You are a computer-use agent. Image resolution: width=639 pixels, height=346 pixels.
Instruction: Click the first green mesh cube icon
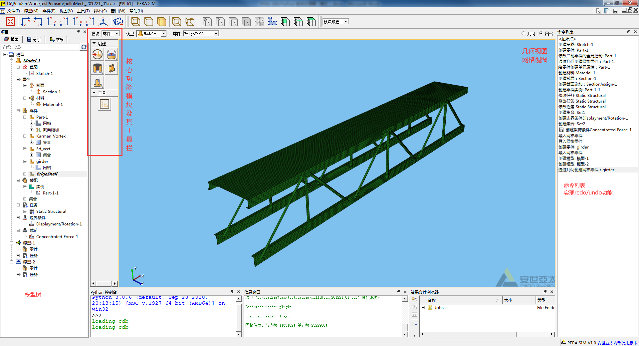coord(285,22)
